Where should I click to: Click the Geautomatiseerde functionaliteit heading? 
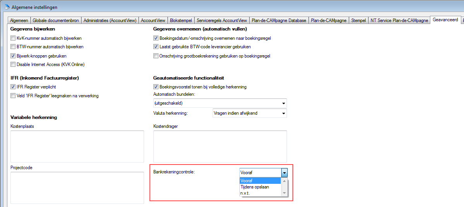(189, 78)
